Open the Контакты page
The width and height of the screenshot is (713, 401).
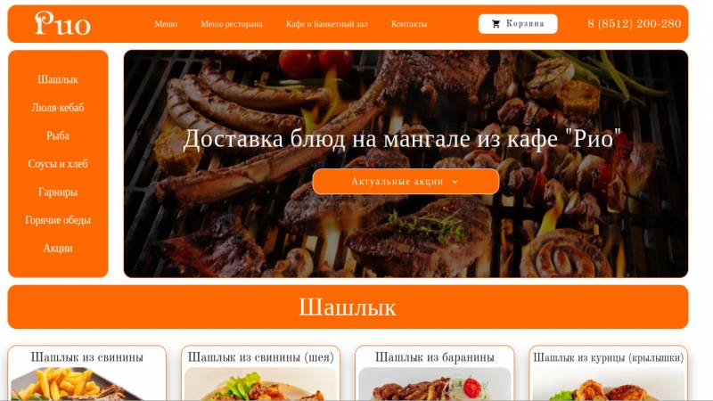coord(409,24)
